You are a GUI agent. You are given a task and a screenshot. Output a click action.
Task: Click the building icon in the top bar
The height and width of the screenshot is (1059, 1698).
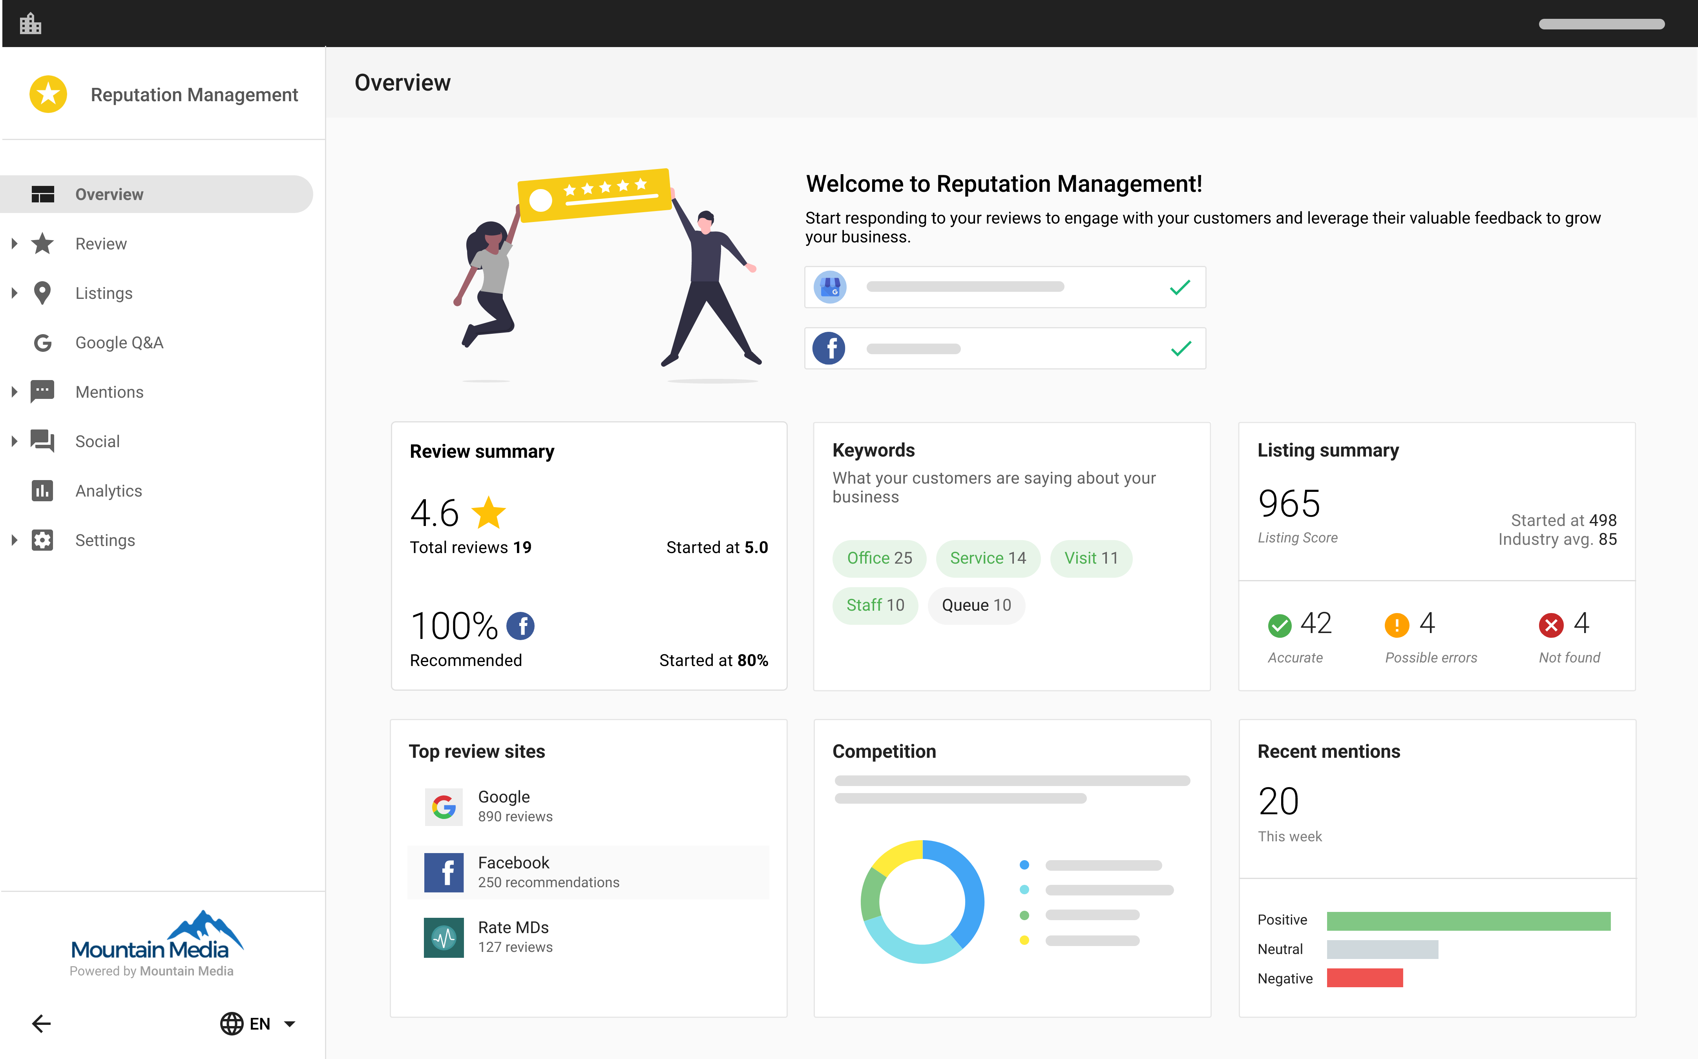coord(31,23)
